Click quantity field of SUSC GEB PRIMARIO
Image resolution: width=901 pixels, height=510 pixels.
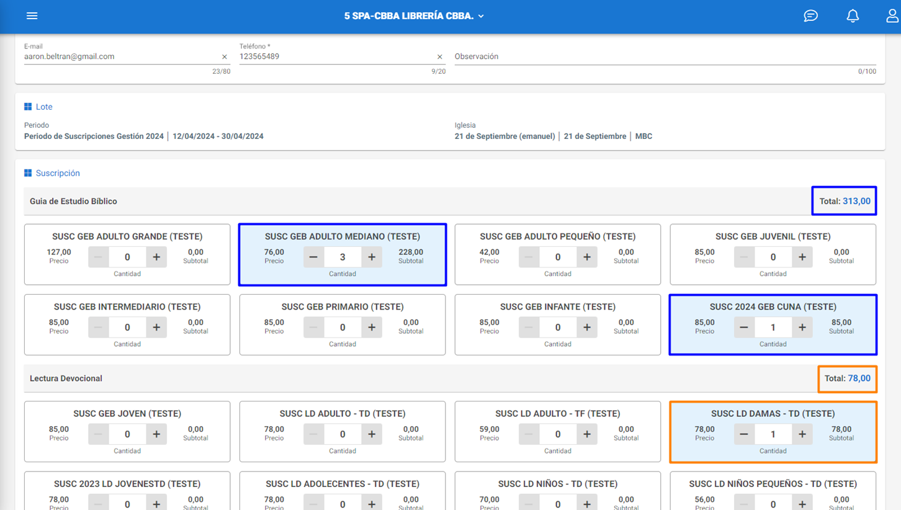pyautogui.click(x=343, y=327)
